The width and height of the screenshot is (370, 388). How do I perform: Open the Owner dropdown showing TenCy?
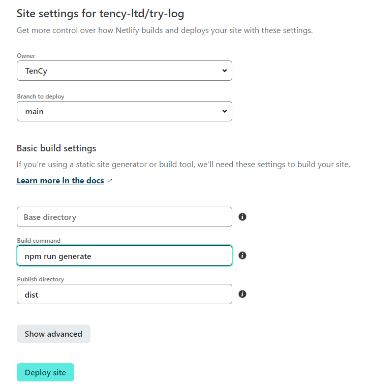124,71
